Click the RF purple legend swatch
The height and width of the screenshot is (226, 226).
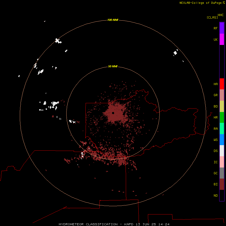pos(222,28)
